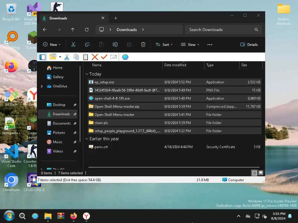Sort by the Size column header
Viewport: 298px width, 223px height.
tap(244, 65)
